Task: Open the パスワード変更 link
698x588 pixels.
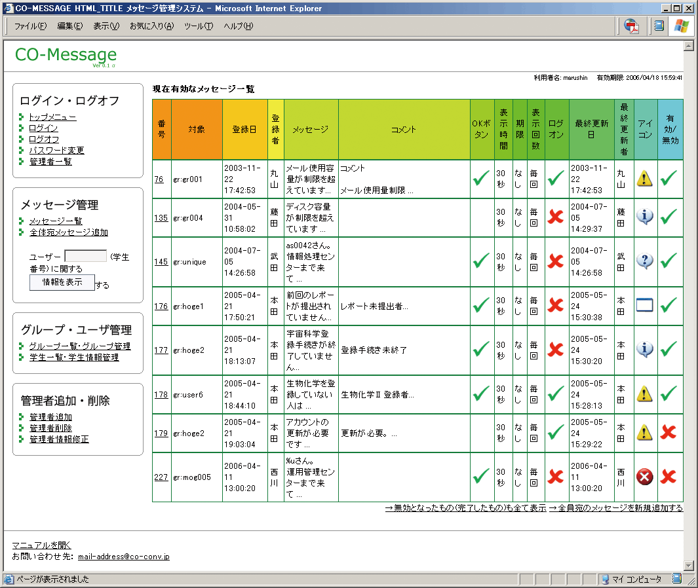Action: pyautogui.click(x=56, y=151)
